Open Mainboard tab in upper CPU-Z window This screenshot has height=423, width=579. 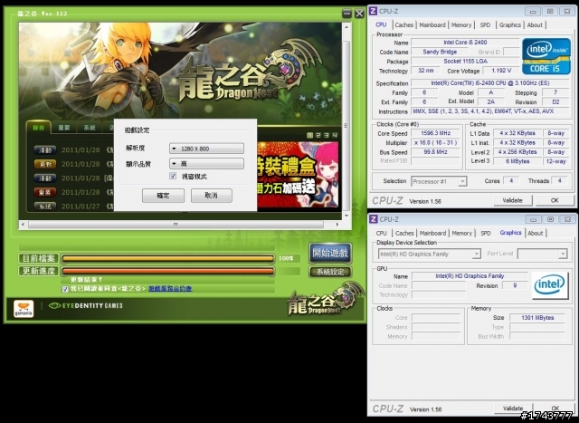tap(432, 25)
